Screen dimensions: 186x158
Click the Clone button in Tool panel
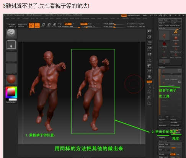[161, 26]
